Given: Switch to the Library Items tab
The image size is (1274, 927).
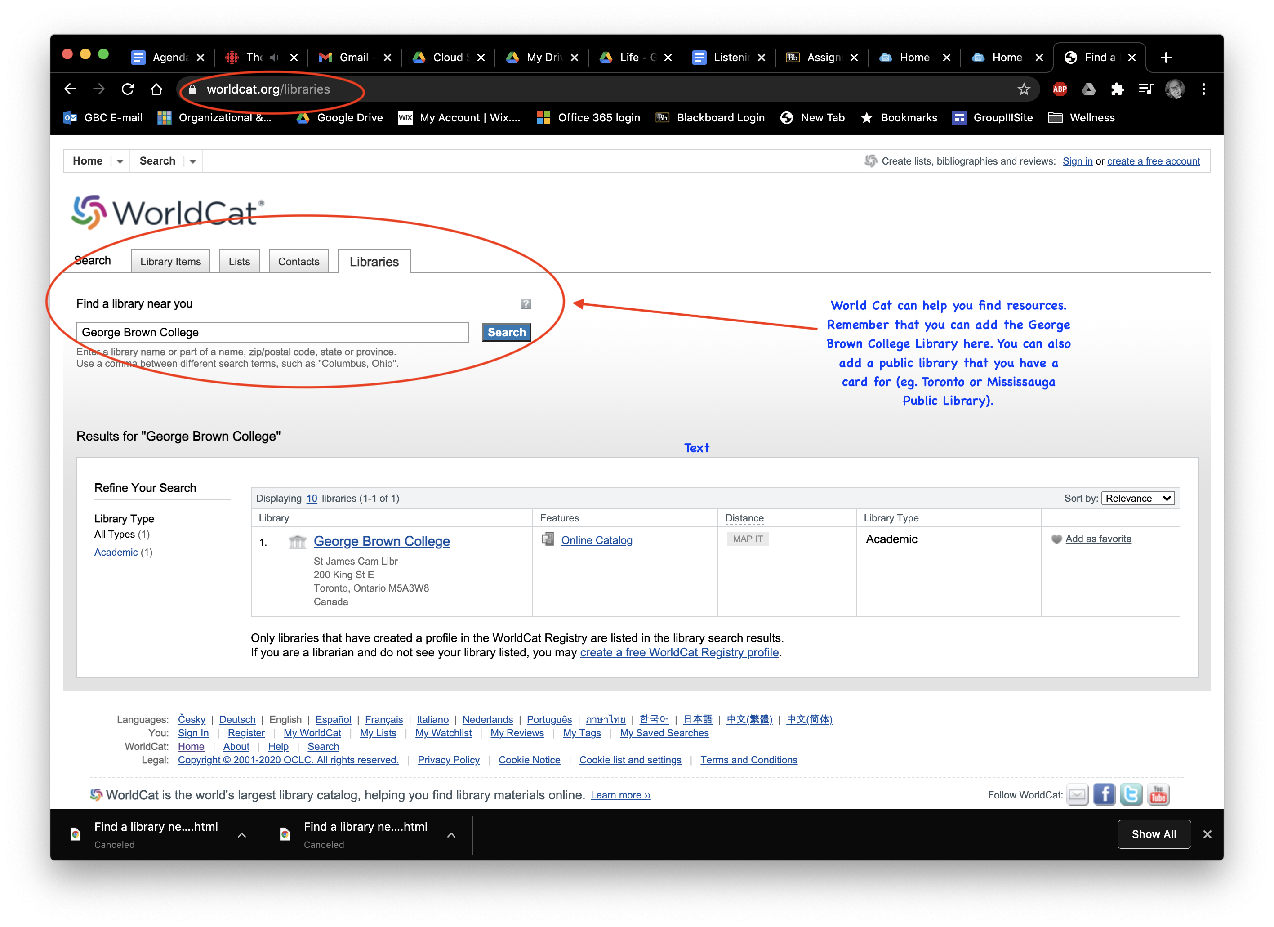Looking at the screenshot, I should (x=171, y=261).
